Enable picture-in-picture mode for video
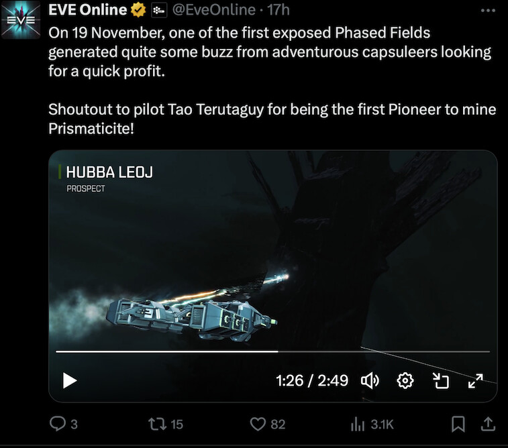 click(441, 380)
